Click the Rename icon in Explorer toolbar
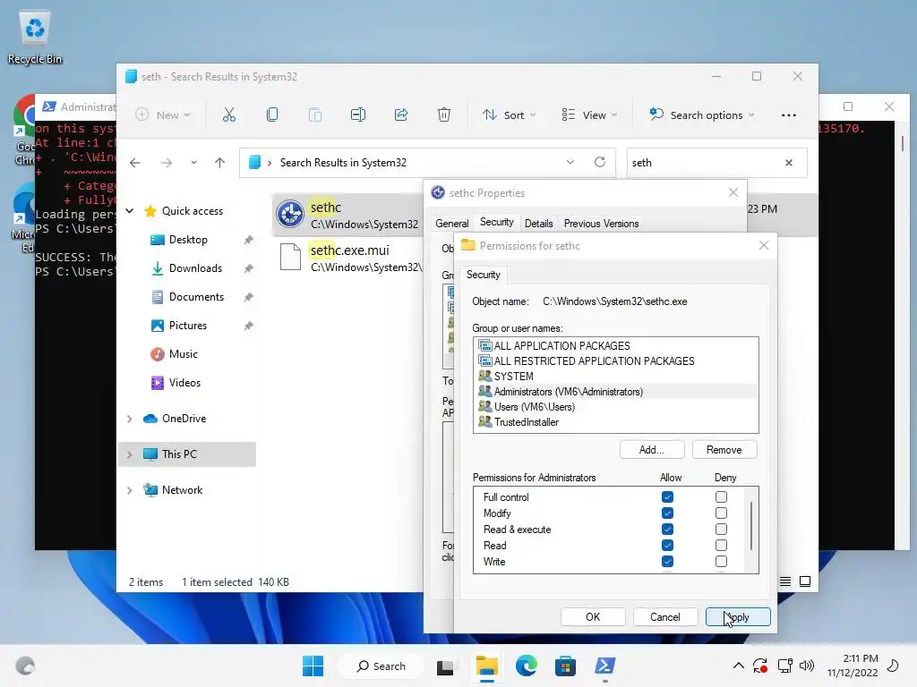Viewport: 917px width, 687px height. [358, 115]
